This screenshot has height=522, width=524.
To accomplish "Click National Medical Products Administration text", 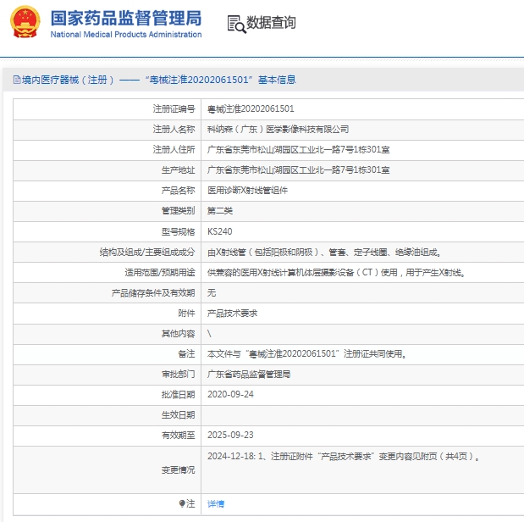I will (126, 35).
